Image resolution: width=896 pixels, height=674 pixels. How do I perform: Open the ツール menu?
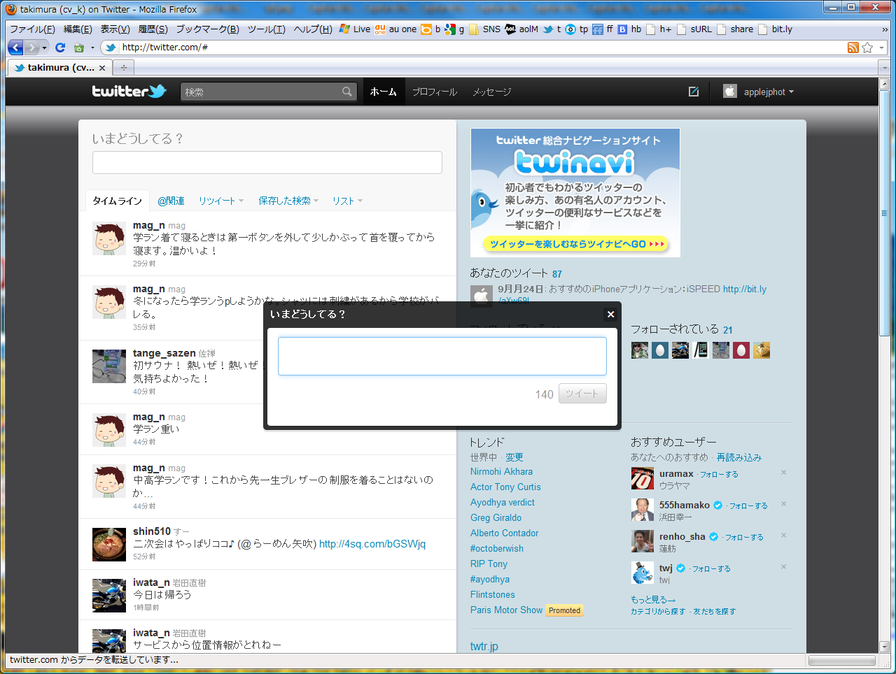coord(266,29)
